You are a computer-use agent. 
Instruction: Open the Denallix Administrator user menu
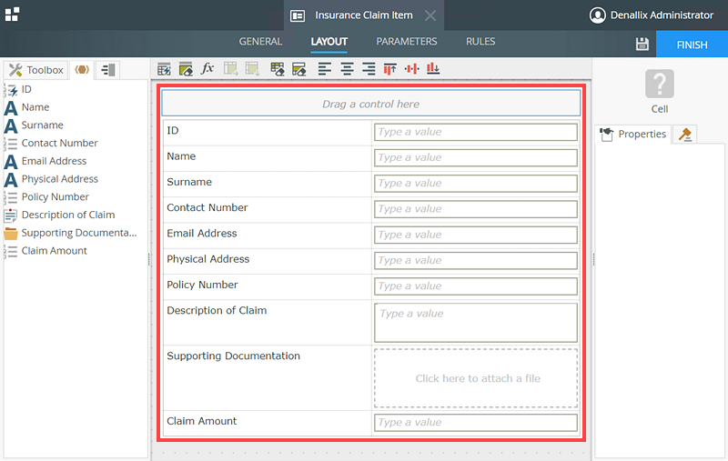pyautogui.click(x=651, y=15)
